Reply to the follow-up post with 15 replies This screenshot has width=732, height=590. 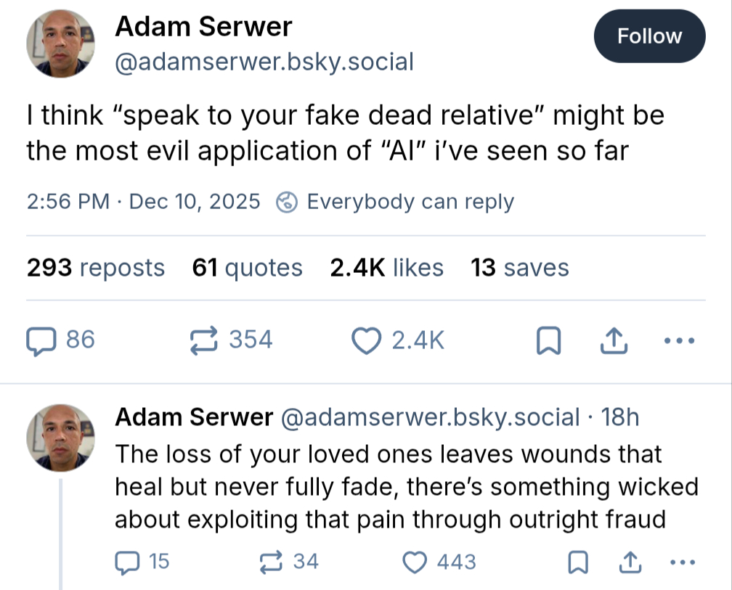click(x=128, y=561)
